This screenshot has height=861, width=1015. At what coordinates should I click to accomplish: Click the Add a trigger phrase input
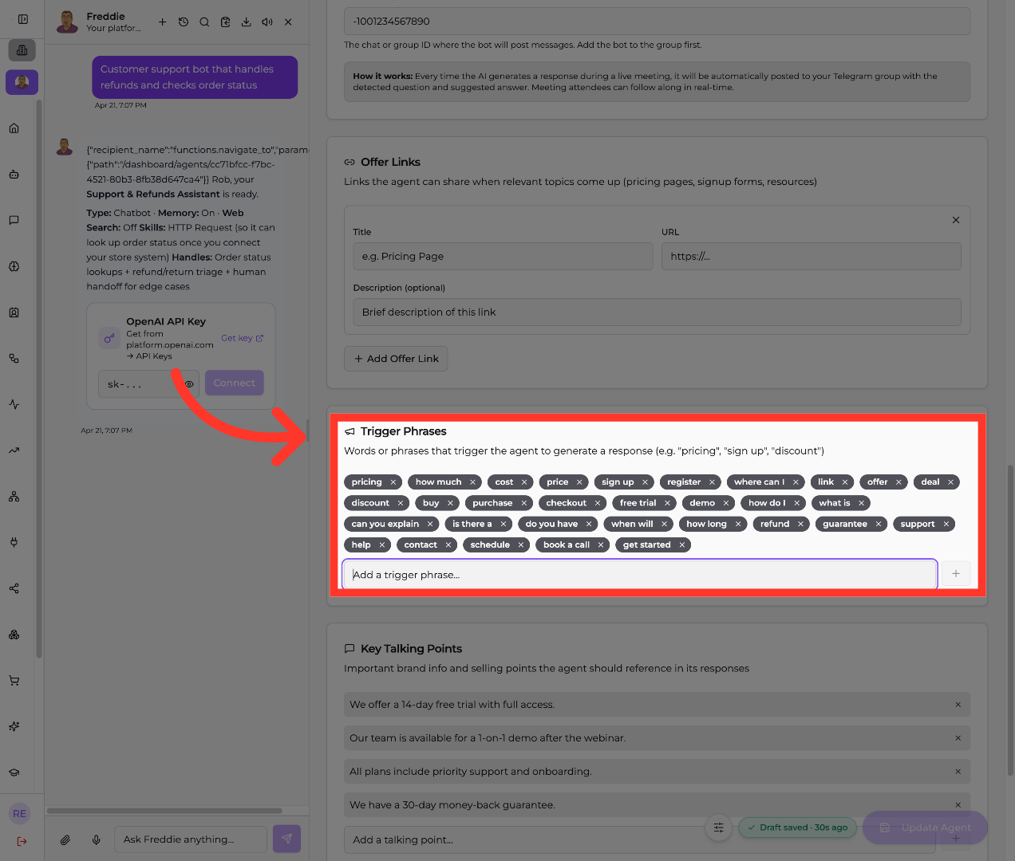[x=640, y=575]
